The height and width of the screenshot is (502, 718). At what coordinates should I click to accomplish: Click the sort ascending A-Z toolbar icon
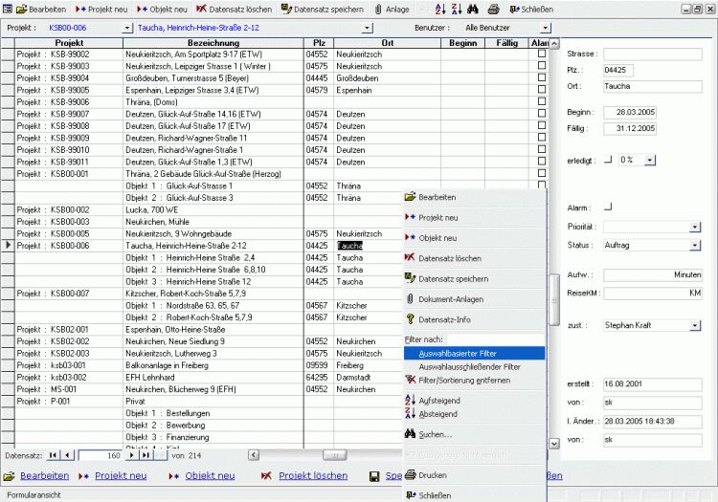tap(439, 9)
